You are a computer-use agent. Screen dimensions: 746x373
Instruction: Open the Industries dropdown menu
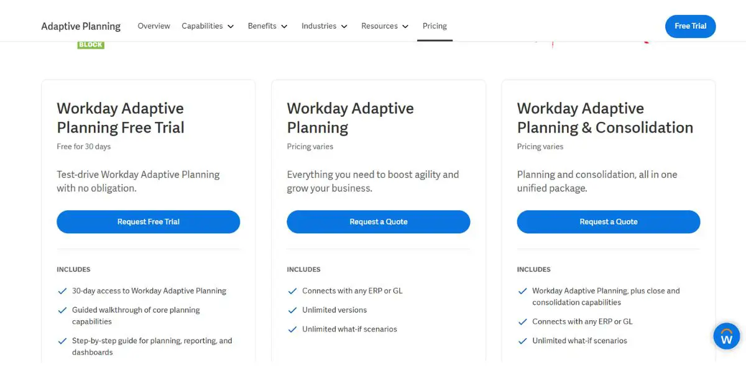click(325, 26)
